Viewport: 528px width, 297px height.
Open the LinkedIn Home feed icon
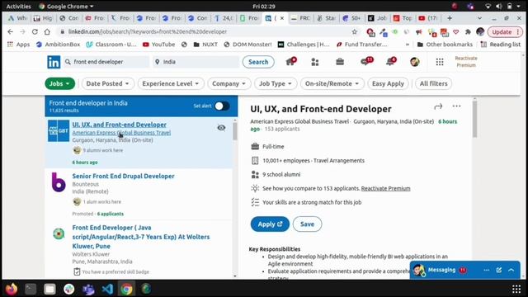pyautogui.click(x=291, y=62)
